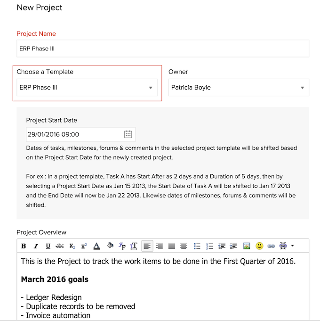Apply italic formatting
This screenshot has height=321, width=320.
coord(36,246)
